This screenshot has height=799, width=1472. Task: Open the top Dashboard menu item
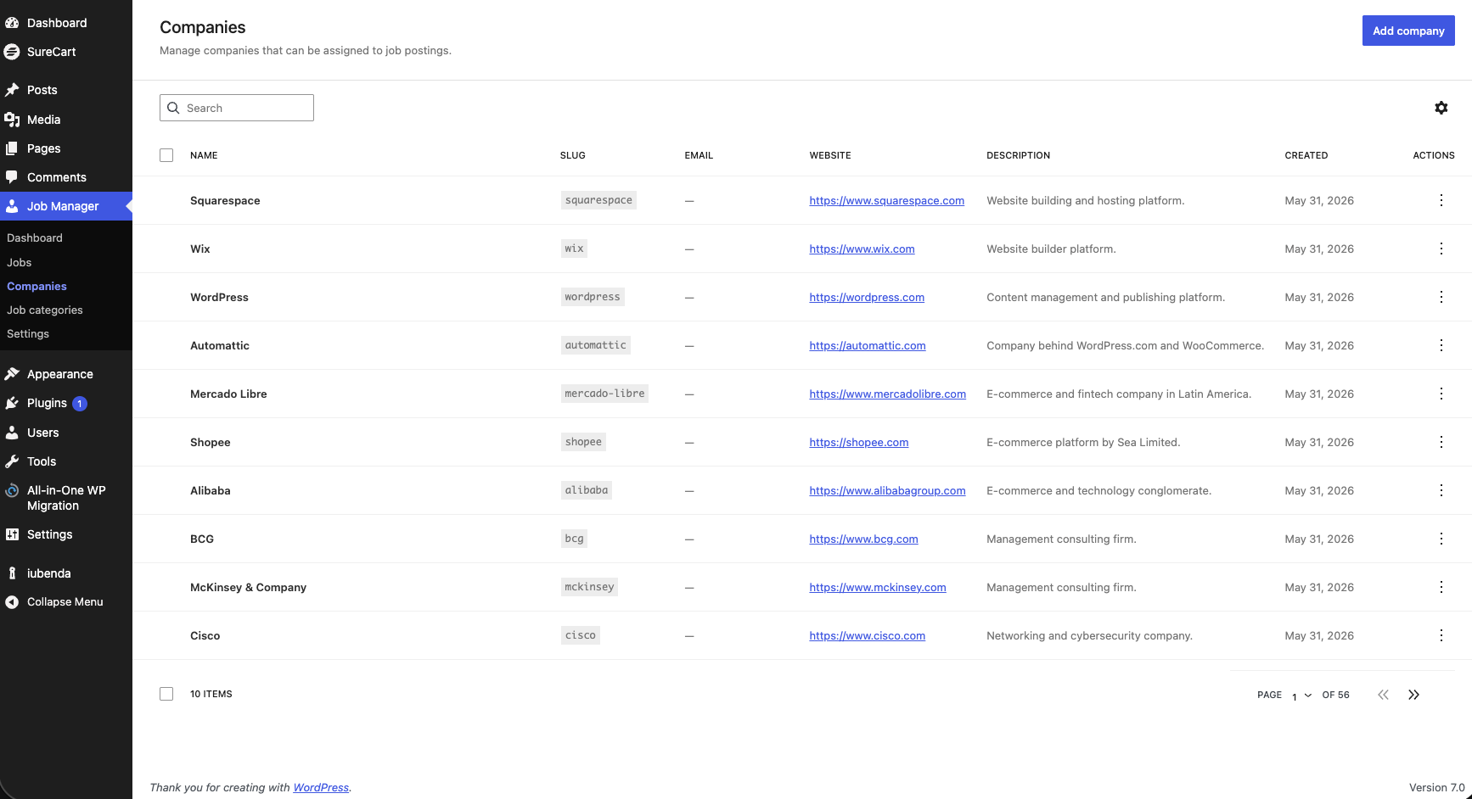click(57, 23)
